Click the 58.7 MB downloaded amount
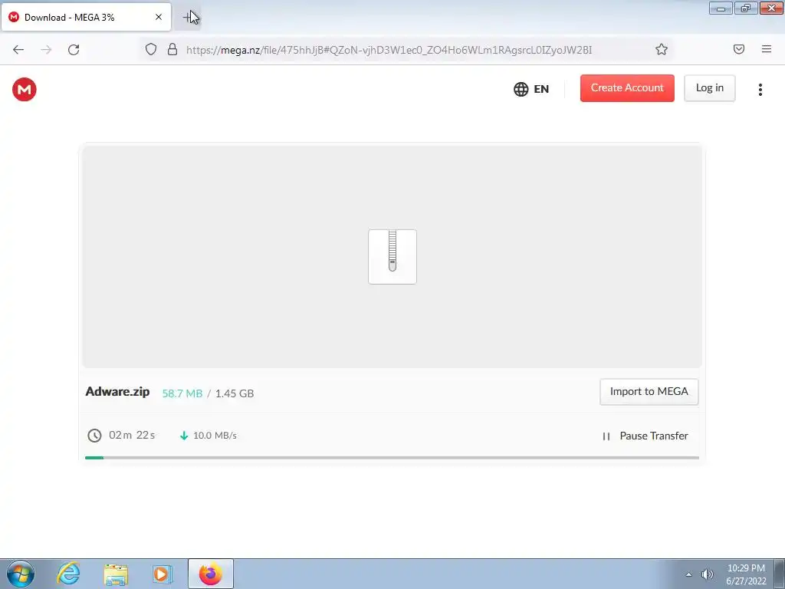This screenshot has width=785, height=589. (x=182, y=393)
